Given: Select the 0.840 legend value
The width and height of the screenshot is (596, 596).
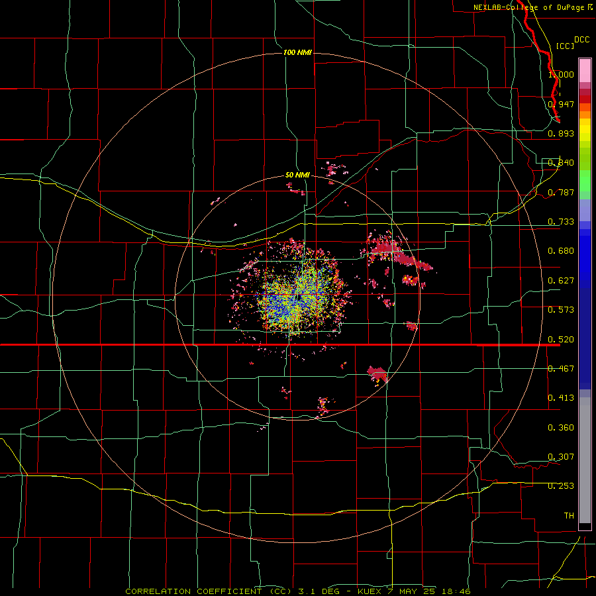Looking at the screenshot, I should point(561,163).
